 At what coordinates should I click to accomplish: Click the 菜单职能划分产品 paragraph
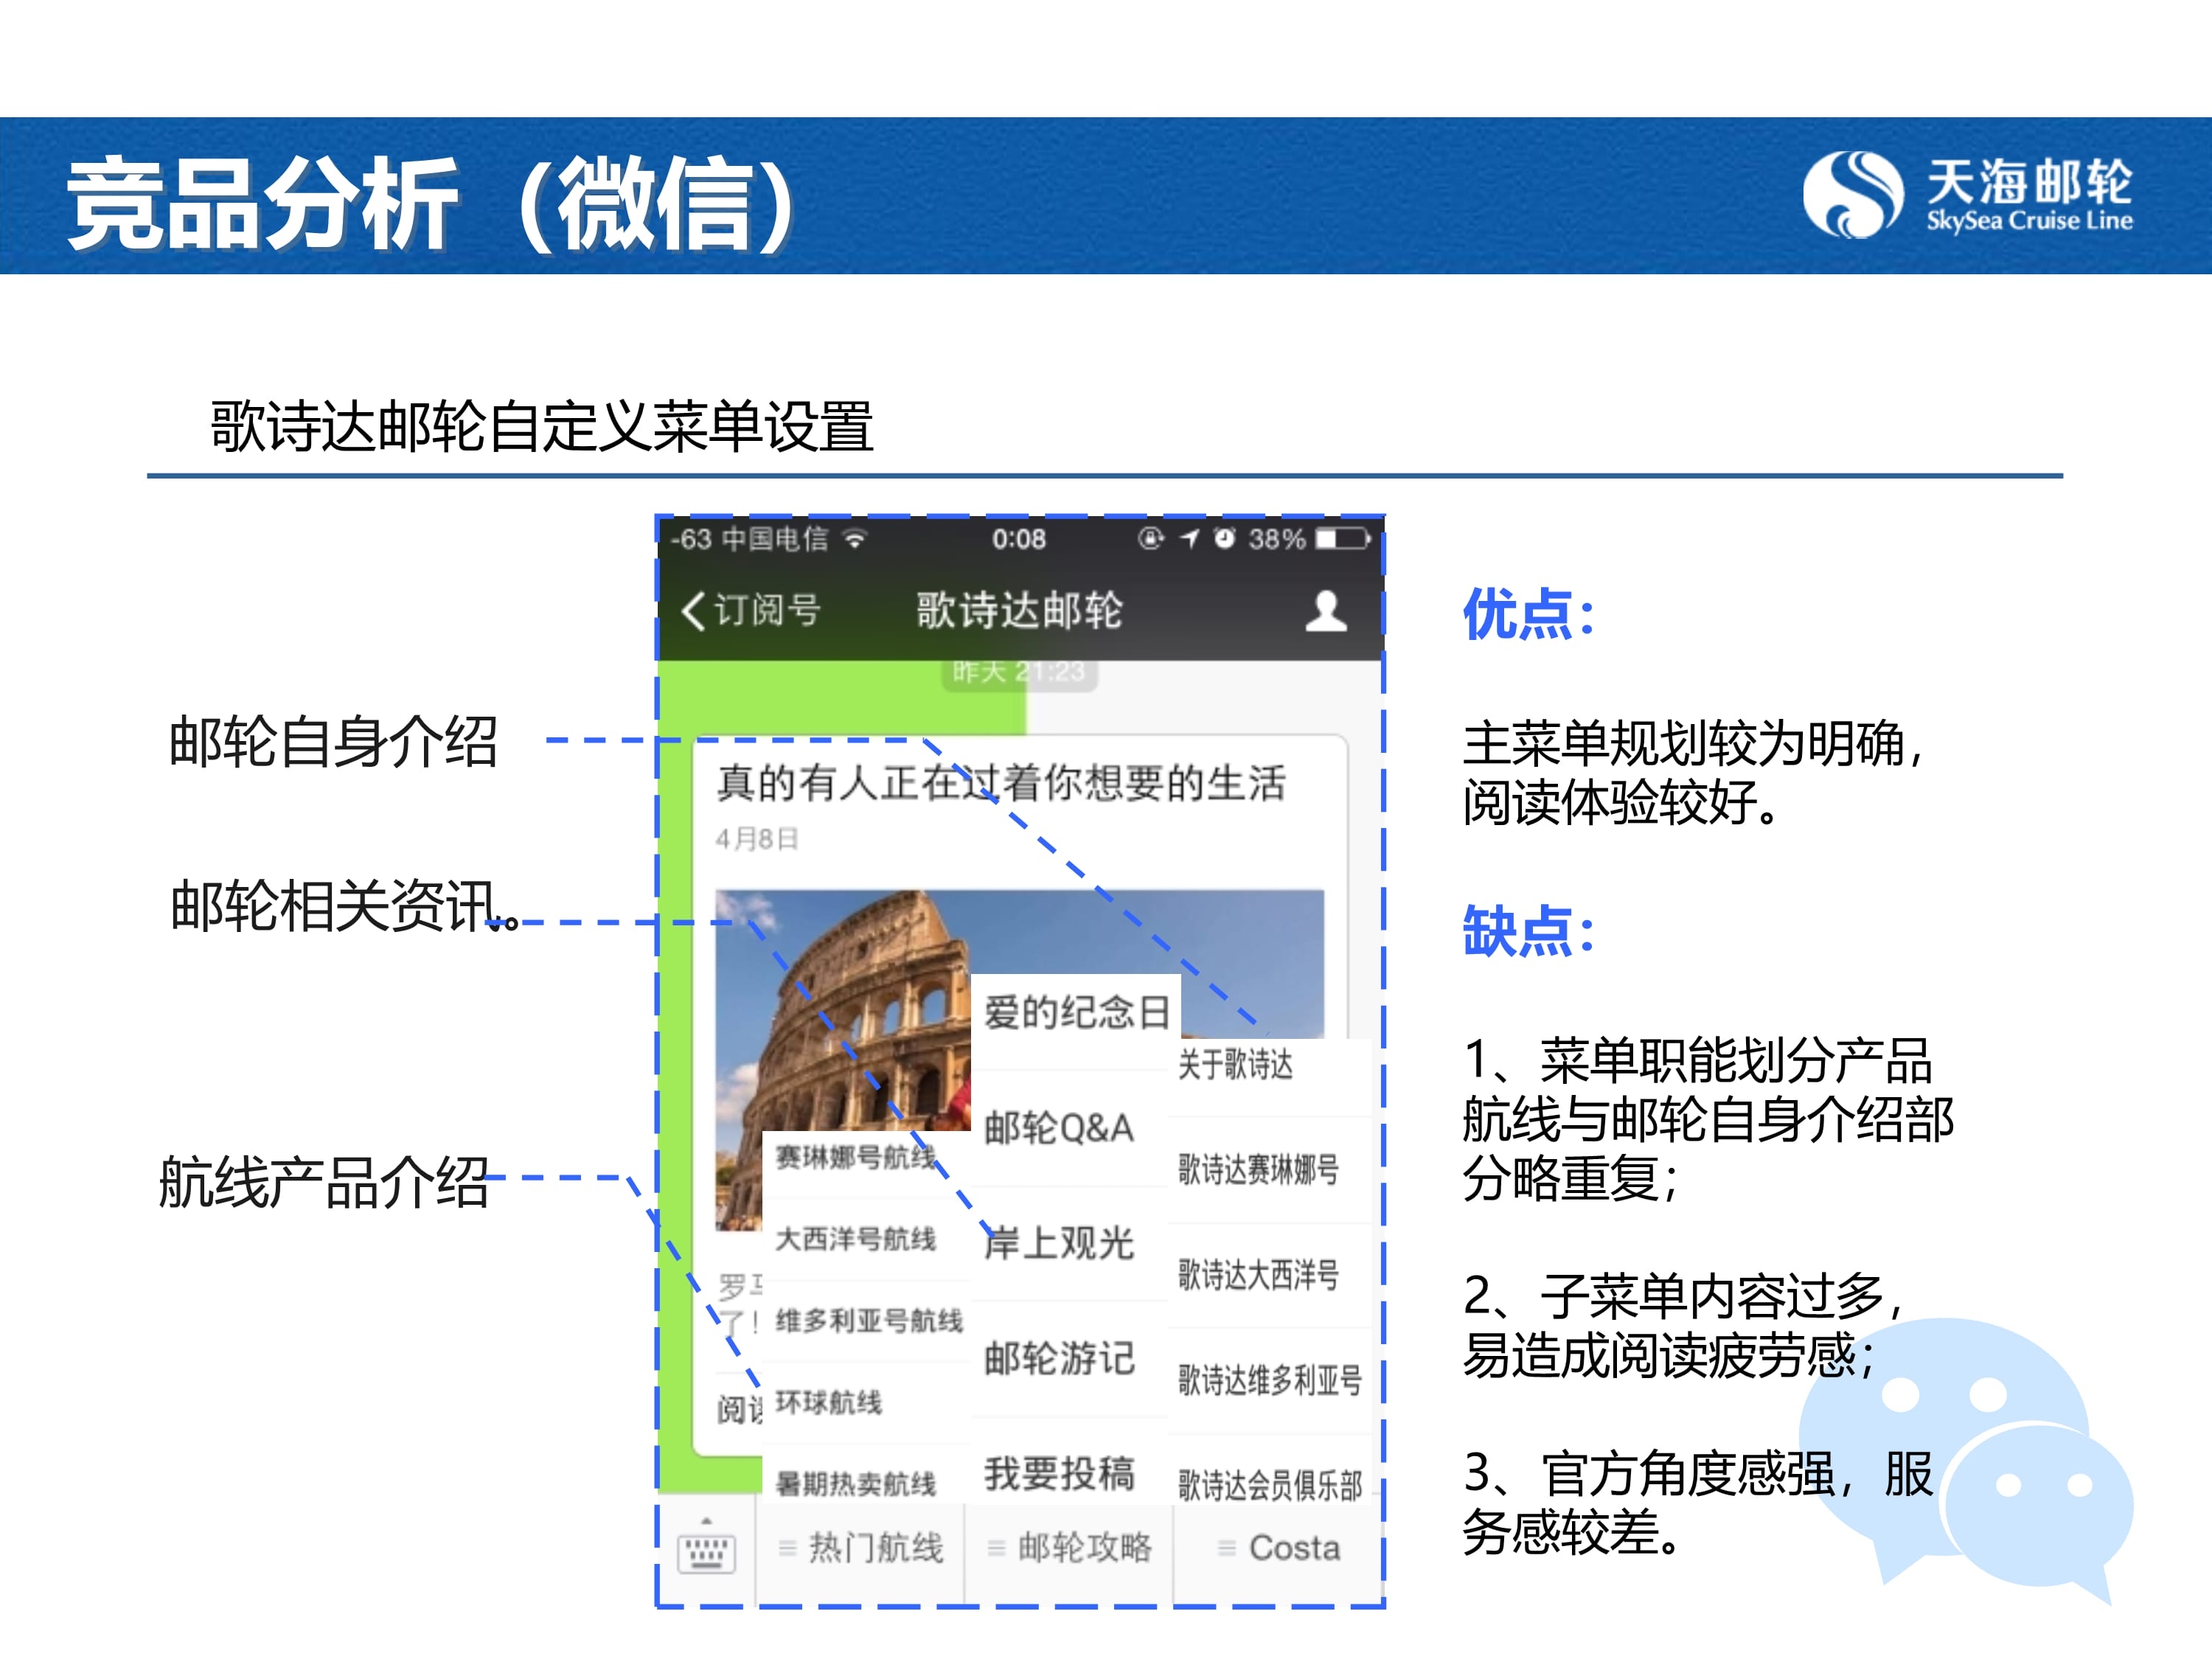click(x=1708, y=1119)
